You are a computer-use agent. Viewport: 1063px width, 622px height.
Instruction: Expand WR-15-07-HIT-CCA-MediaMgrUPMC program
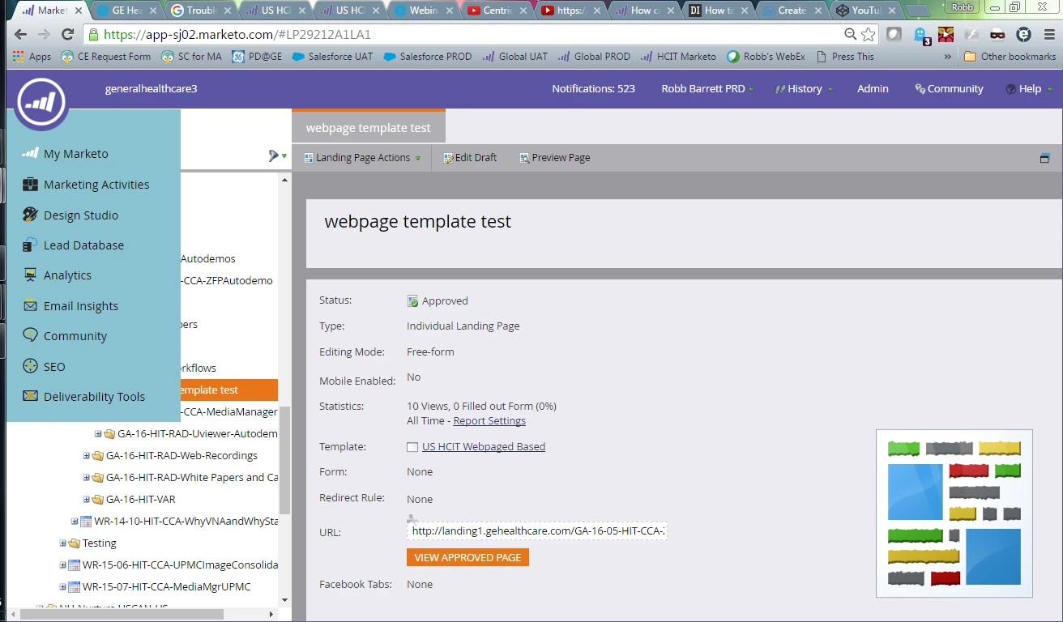(x=63, y=587)
